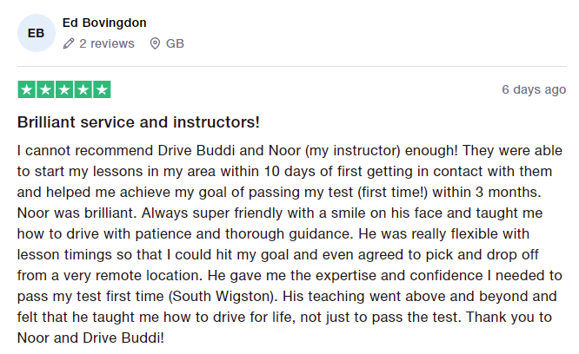Click the fourth green rating star
Screen dimensions: 579x354
(83, 89)
